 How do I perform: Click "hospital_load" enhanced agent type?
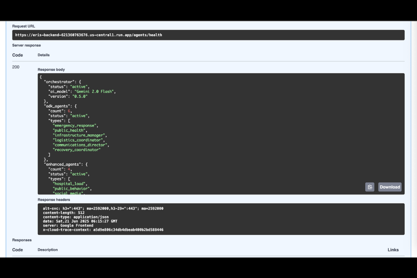tap(69, 184)
